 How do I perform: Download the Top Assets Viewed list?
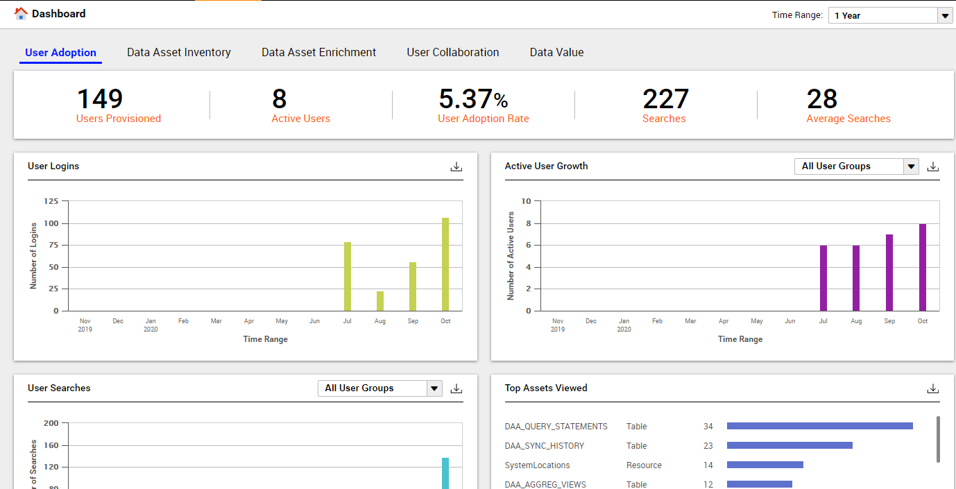point(933,388)
